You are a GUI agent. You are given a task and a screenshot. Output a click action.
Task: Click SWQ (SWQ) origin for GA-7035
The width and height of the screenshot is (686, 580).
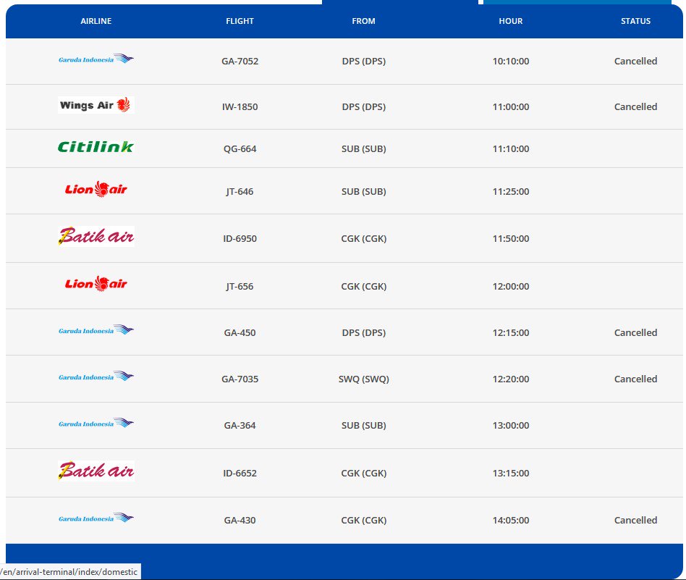click(363, 379)
